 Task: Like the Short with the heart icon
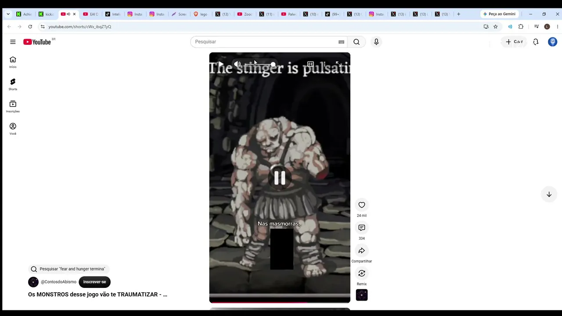pyautogui.click(x=362, y=205)
